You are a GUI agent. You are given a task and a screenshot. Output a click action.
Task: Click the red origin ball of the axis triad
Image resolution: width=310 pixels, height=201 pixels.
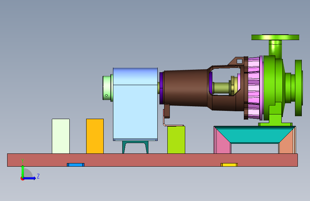click(22, 178)
